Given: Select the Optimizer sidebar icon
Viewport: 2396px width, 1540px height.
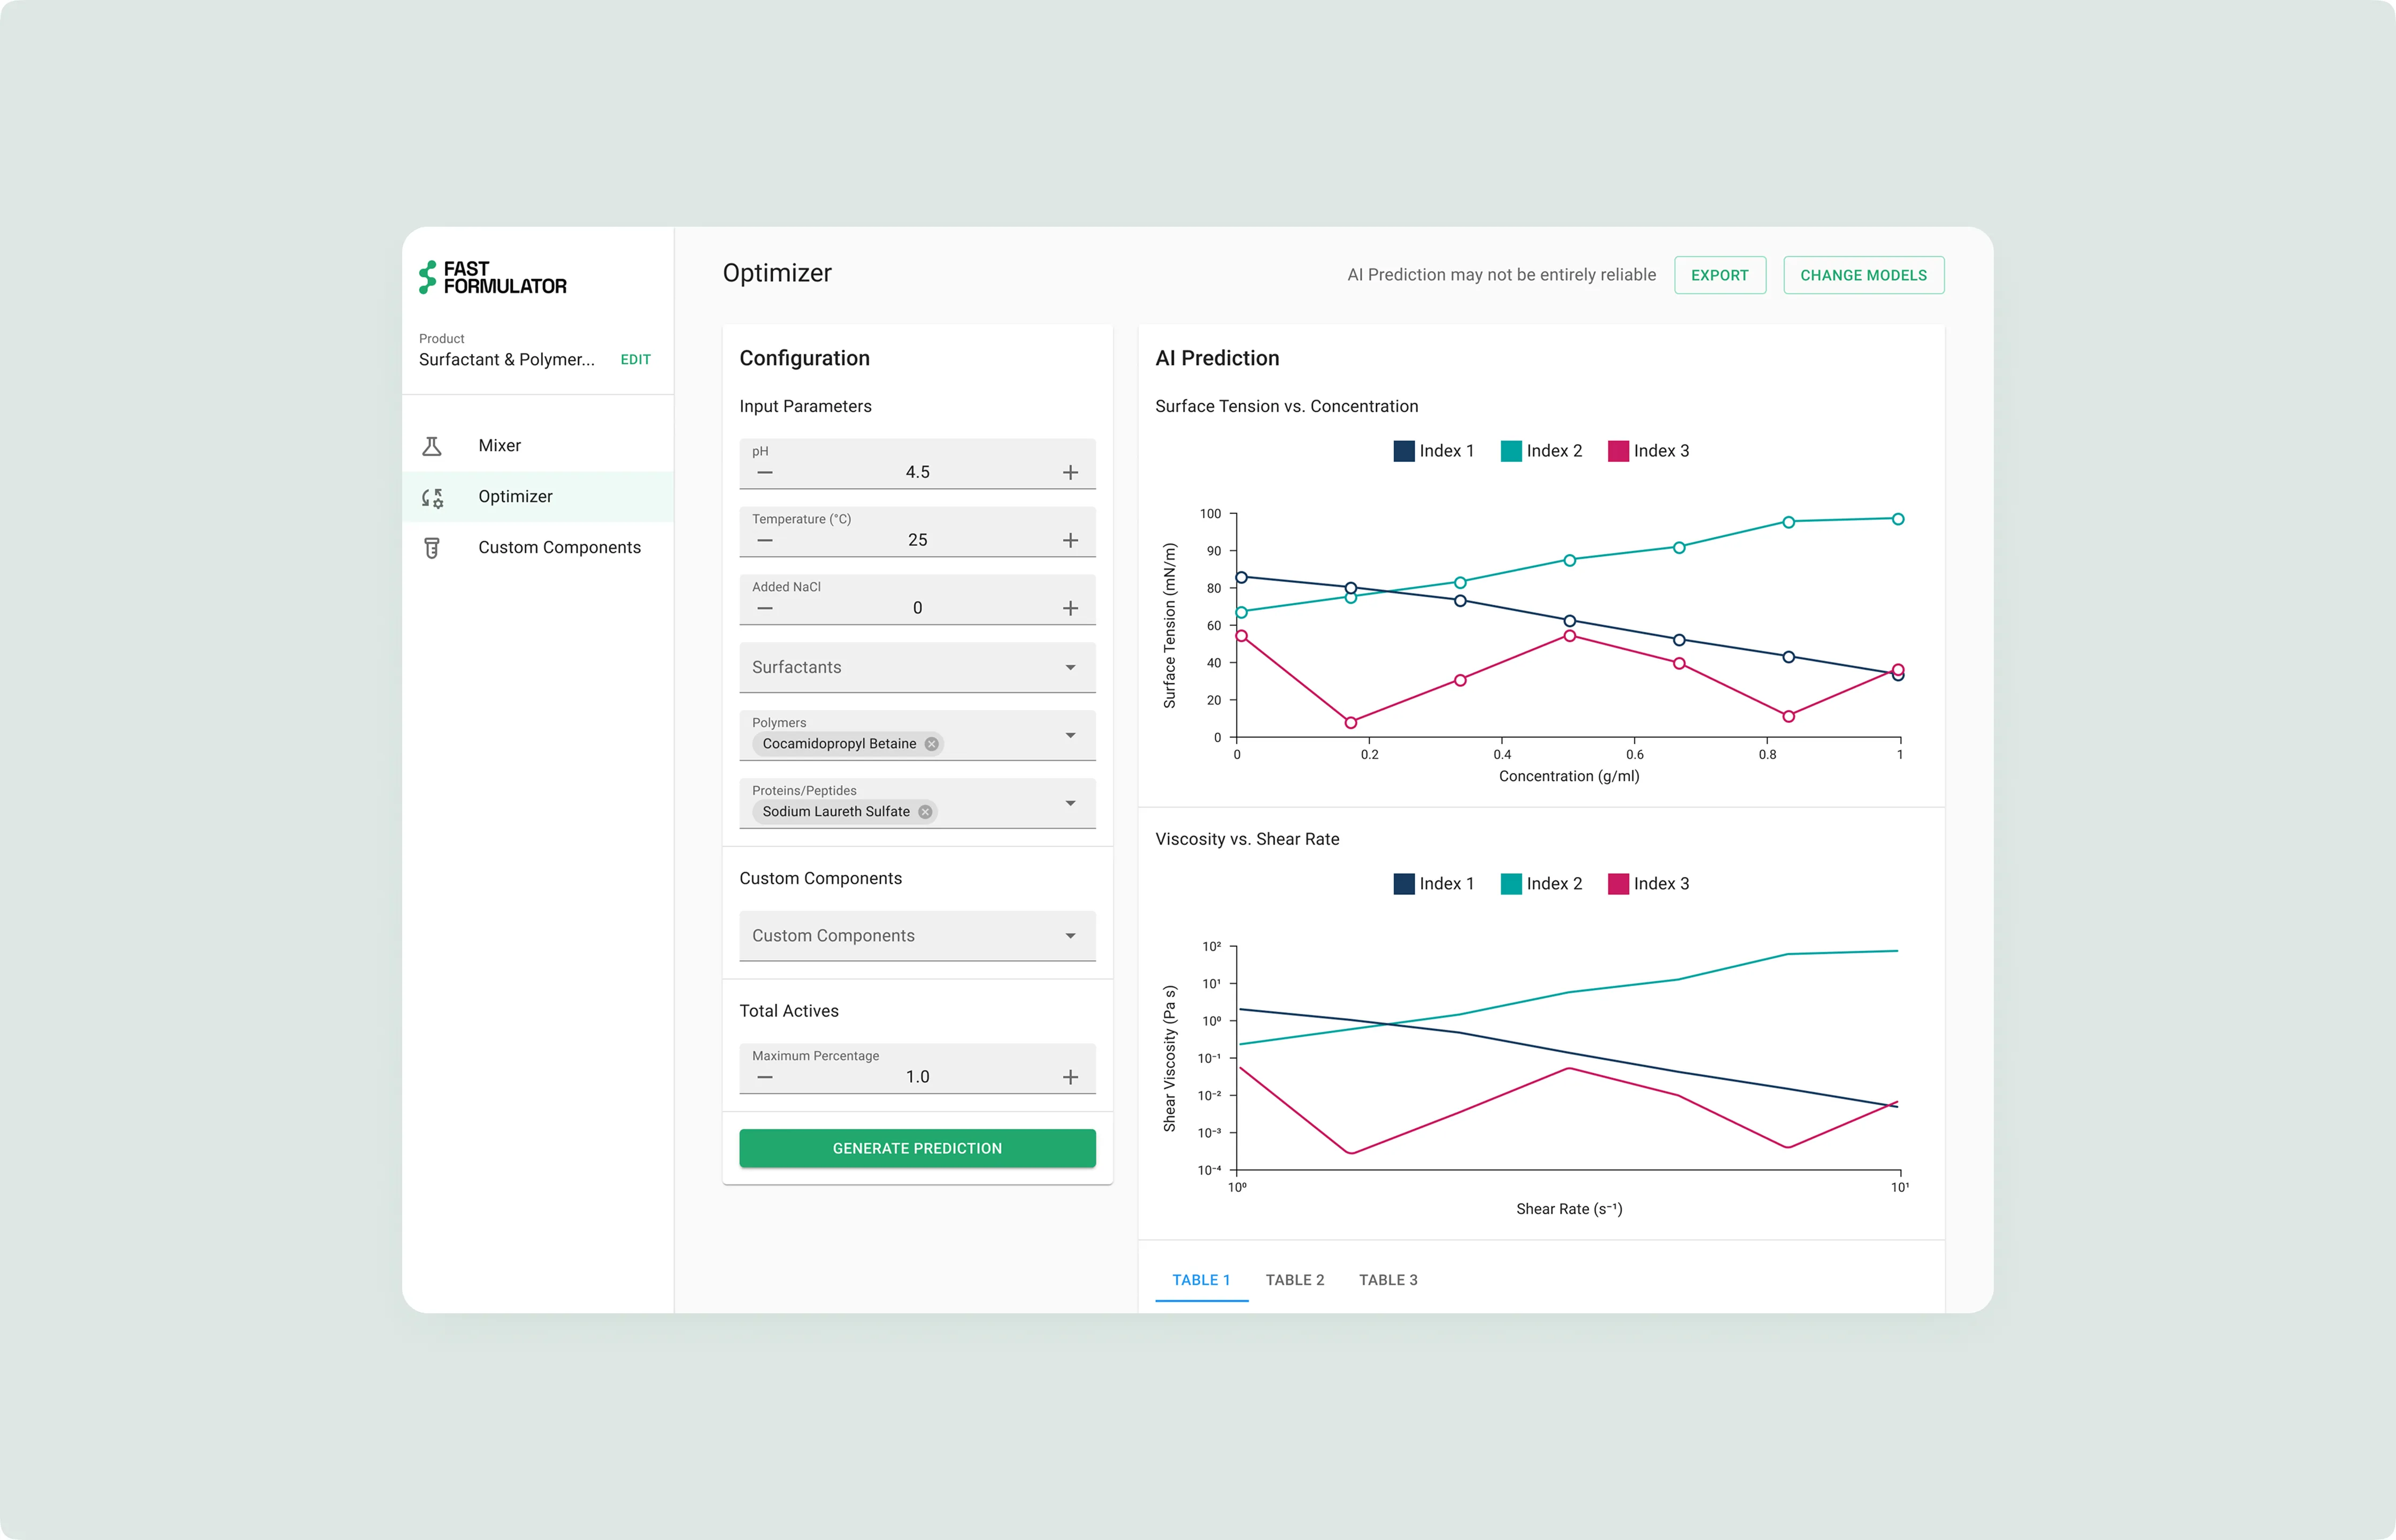Looking at the screenshot, I should tap(432, 497).
